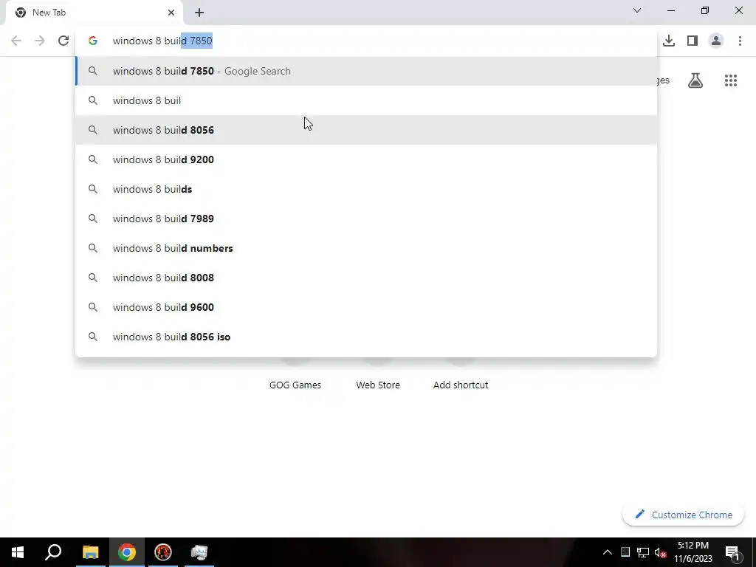Click the network icon in the tray
756x567 pixels.
(643, 552)
